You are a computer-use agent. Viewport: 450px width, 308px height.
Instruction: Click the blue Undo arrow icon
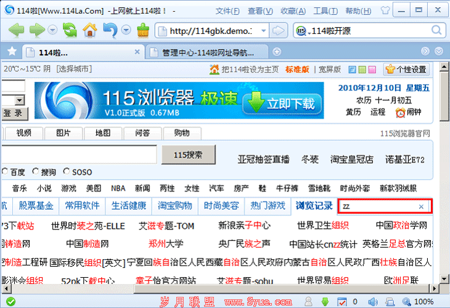pyautogui.click(x=110, y=30)
